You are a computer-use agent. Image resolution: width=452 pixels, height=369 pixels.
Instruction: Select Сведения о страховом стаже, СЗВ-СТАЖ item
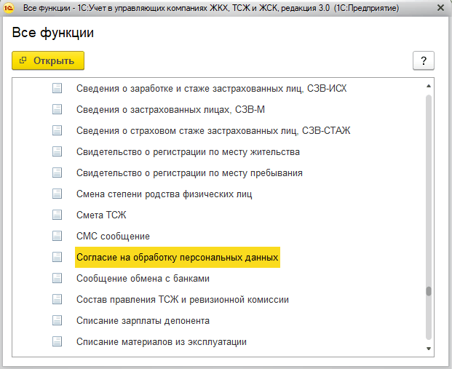[213, 130]
